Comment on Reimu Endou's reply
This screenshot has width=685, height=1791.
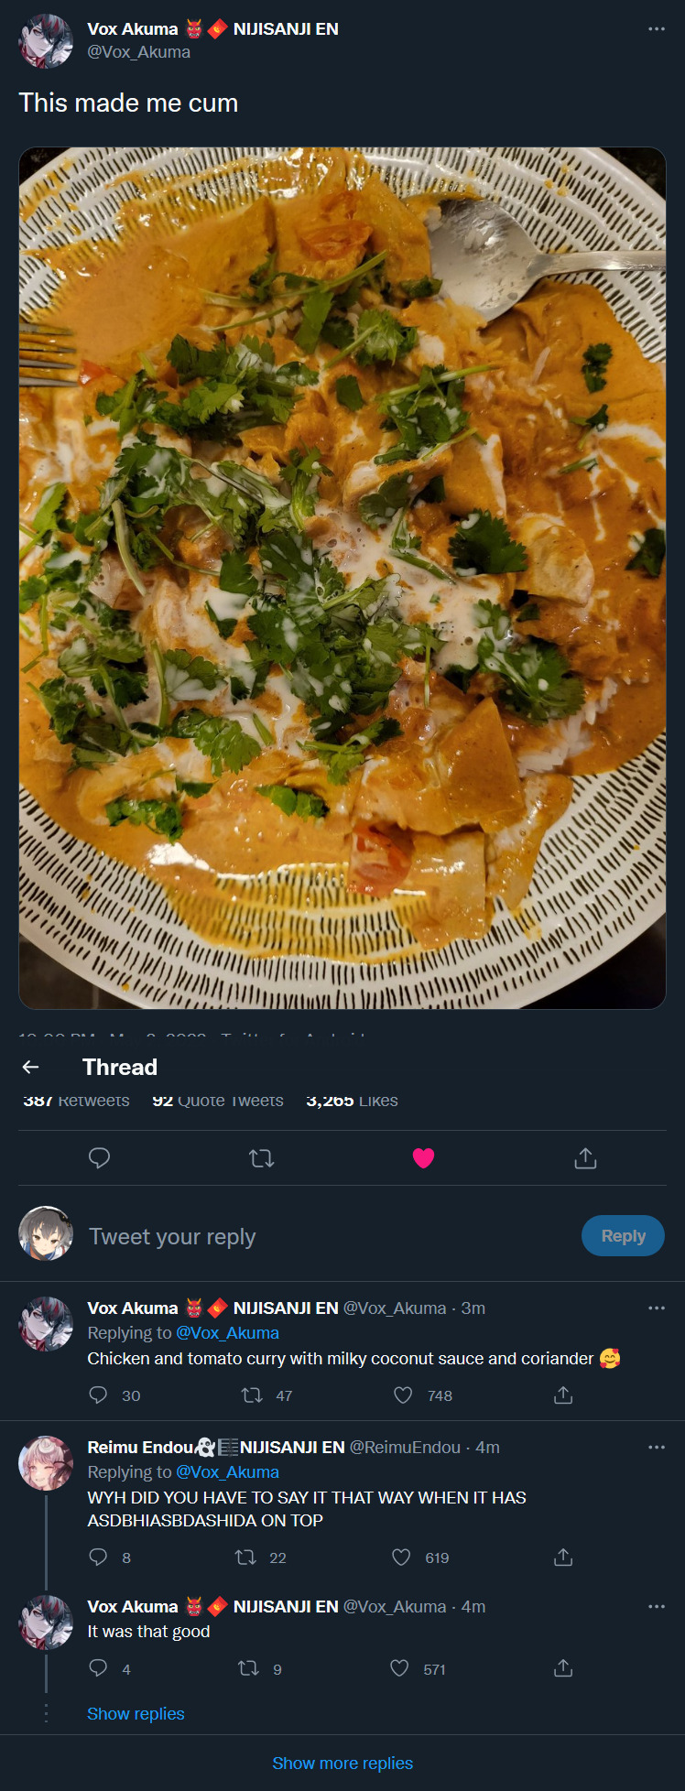pyautogui.click(x=98, y=1558)
